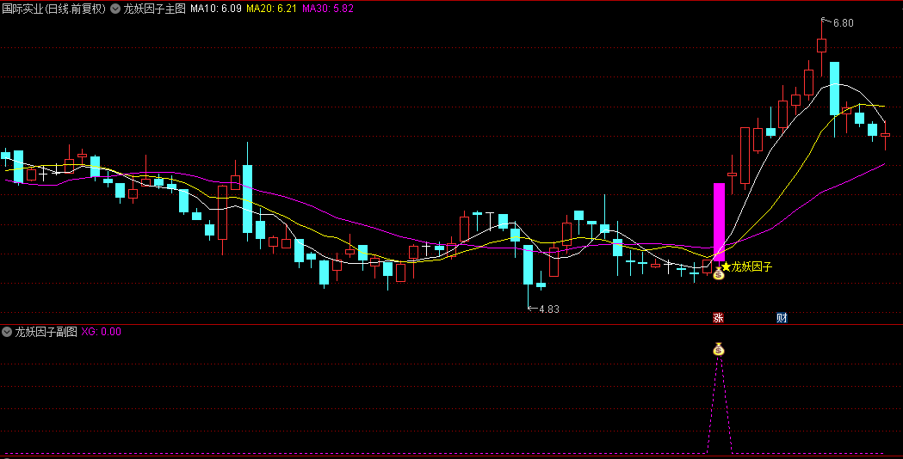This screenshot has width=903, height=459.
Task: Click the magenta dashed peak in sub-chart
Action: (x=719, y=406)
